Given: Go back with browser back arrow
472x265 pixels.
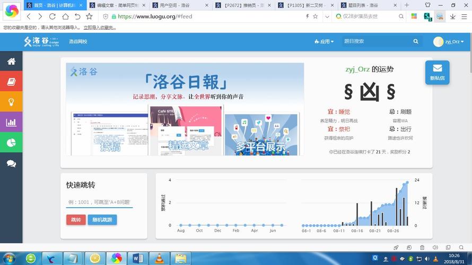Looking at the screenshot, I should [x=29, y=16].
